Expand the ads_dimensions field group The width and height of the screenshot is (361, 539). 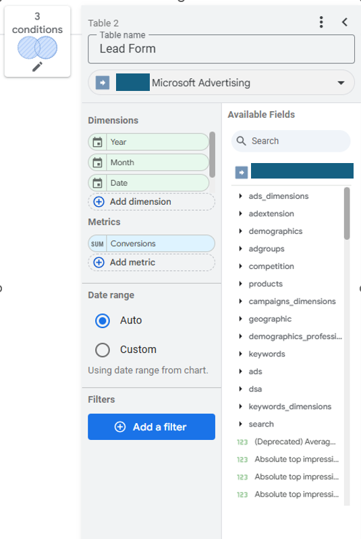point(240,196)
